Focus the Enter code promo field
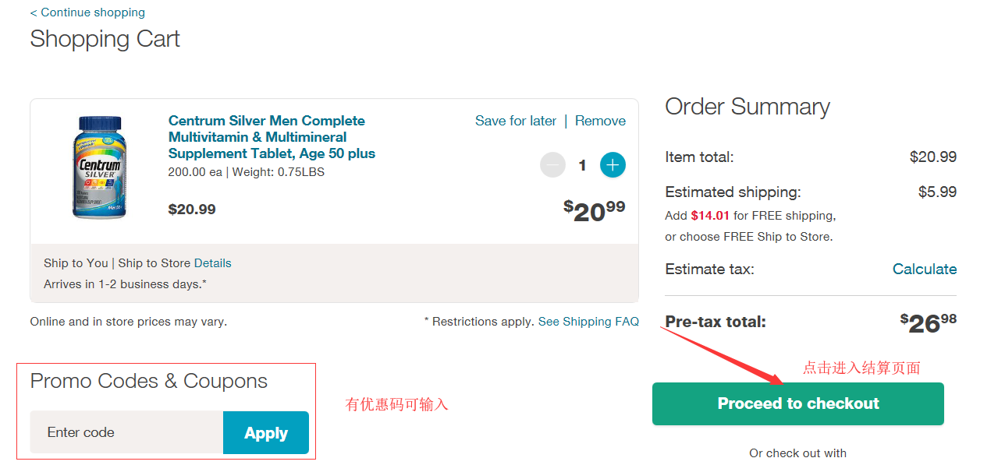The width and height of the screenshot is (1005, 465). point(126,432)
